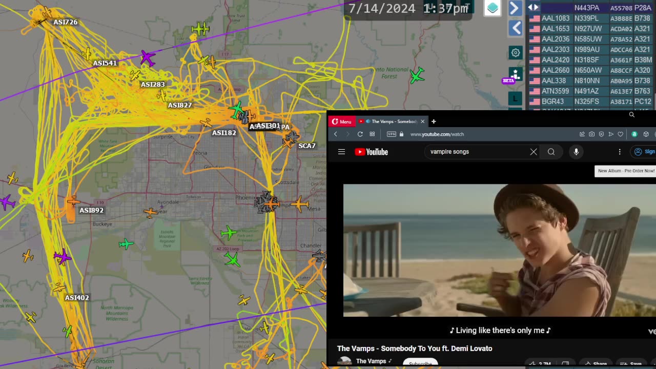Open YouTube hamburger guide menu
The height and width of the screenshot is (369, 656).
pos(341,152)
